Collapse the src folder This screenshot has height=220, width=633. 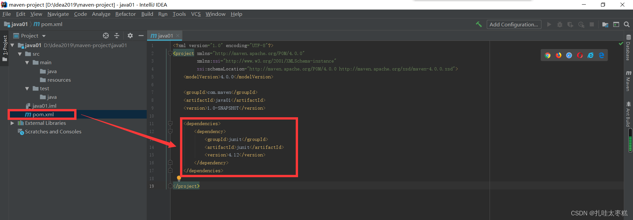[x=20, y=54]
